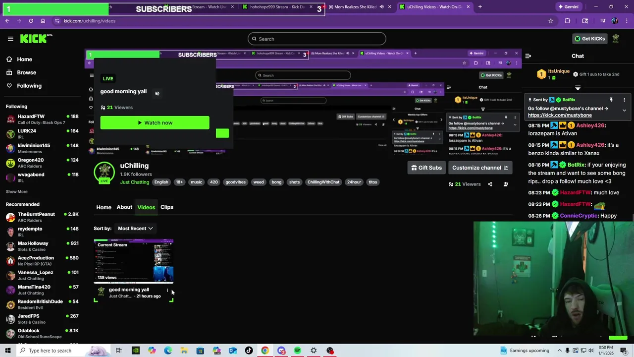Click Watch now on stream preview
Image resolution: width=634 pixels, height=357 pixels.
[x=155, y=122]
